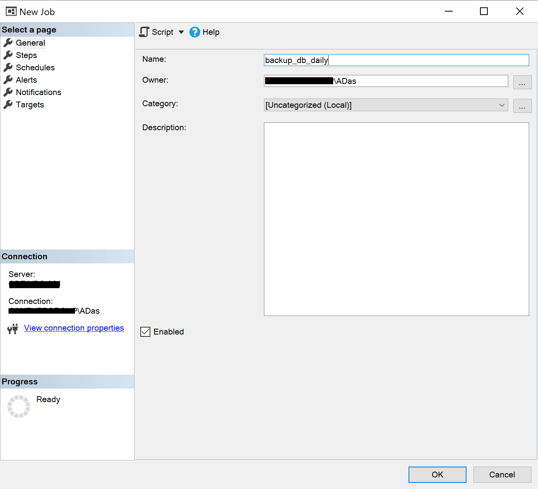Minimize the New Job window

pyautogui.click(x=449, y=11)
